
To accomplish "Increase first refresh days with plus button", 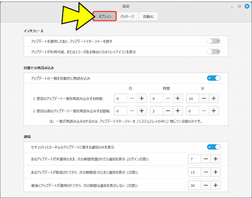I will (142, 98).
